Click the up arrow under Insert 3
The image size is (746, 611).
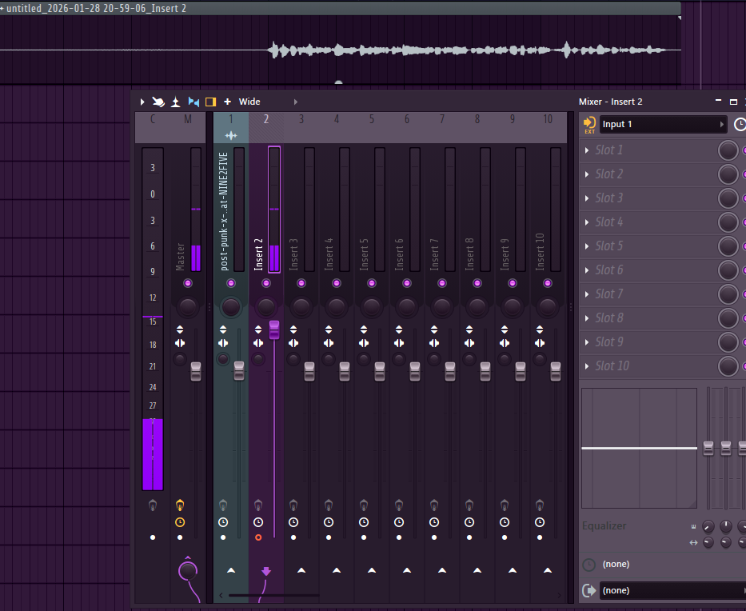pyautogui.click(x=301, y=571)
